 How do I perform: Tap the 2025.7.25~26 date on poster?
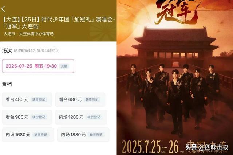150,147
